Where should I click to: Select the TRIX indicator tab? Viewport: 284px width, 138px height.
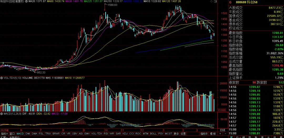(48, 134)
